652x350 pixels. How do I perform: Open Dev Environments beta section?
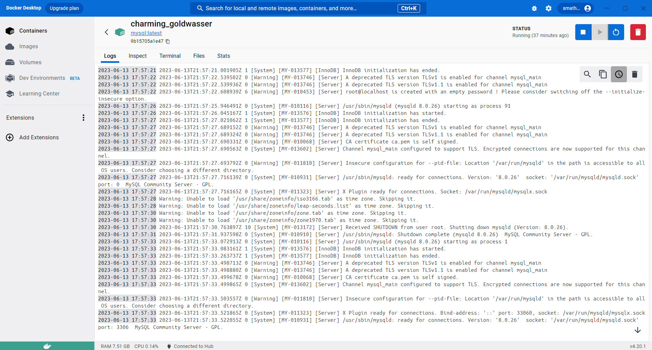(x=42, y=78)
